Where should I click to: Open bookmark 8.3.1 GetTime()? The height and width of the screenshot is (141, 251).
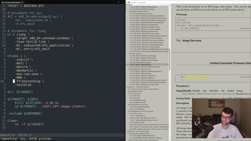[x=135, y=96]
